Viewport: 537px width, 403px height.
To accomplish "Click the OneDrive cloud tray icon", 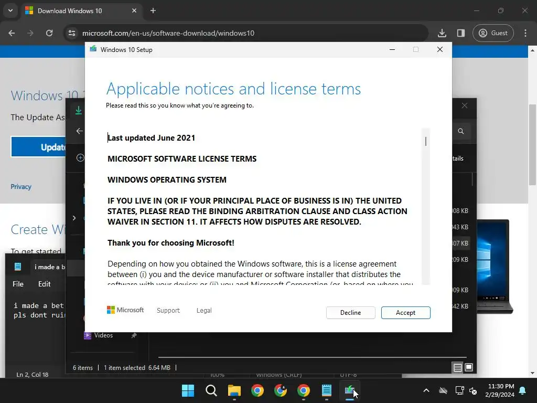I will point(443,390).
